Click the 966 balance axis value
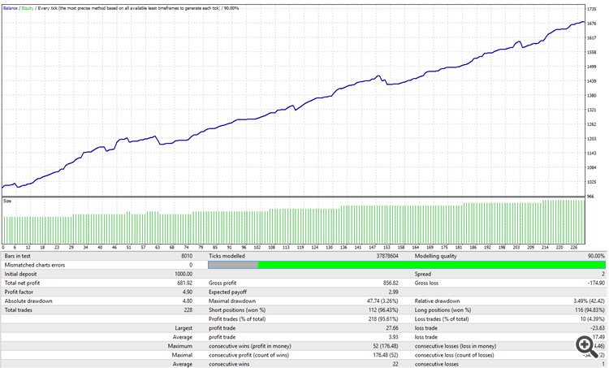This screenshot has width=609, height=368. pos(590,197)
